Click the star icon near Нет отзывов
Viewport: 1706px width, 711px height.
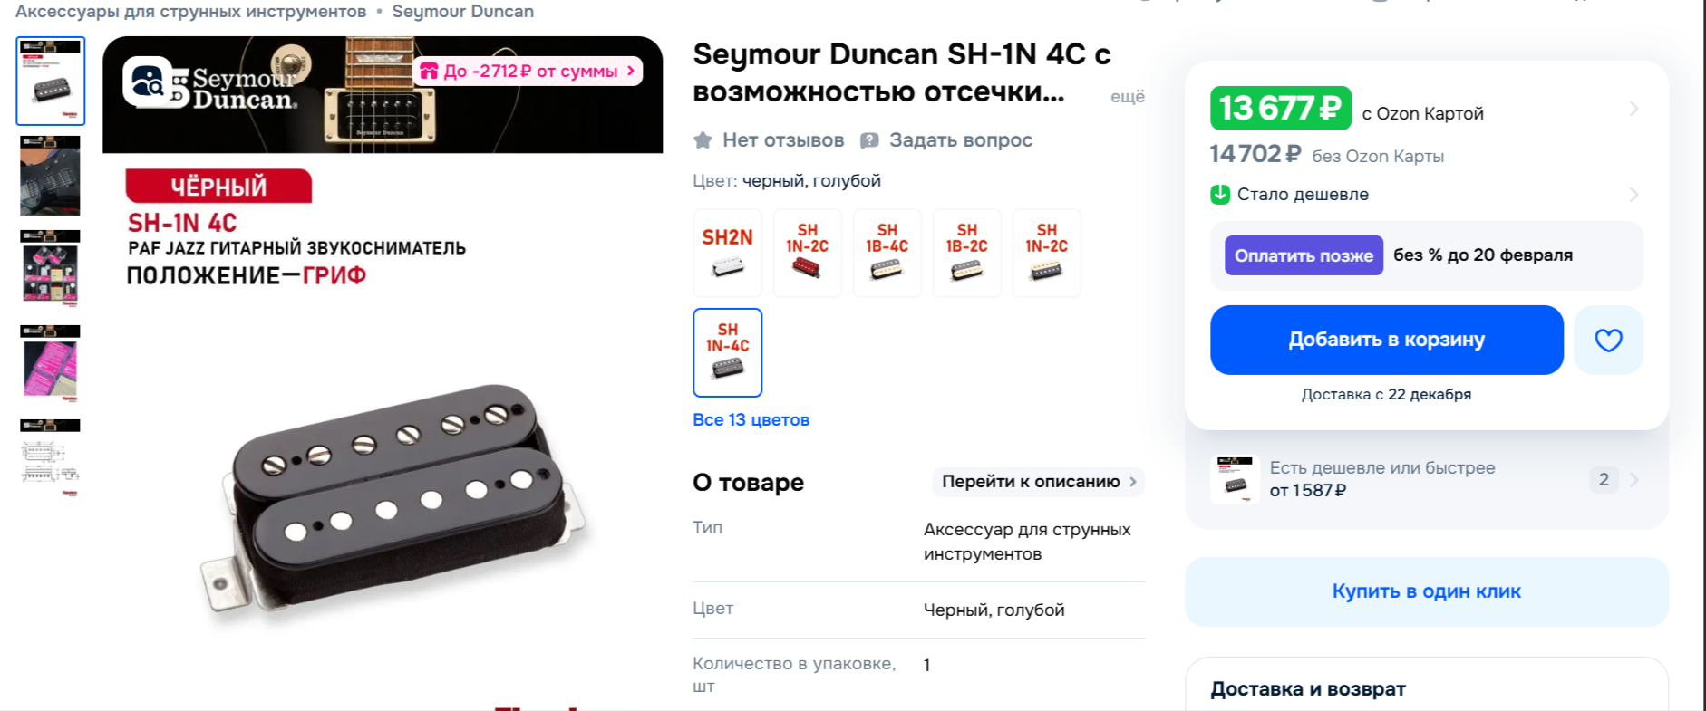[703, 140]
